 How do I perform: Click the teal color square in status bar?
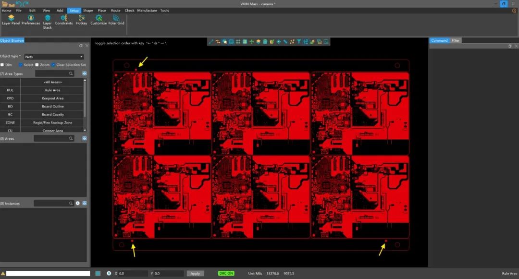coord(98,273)
